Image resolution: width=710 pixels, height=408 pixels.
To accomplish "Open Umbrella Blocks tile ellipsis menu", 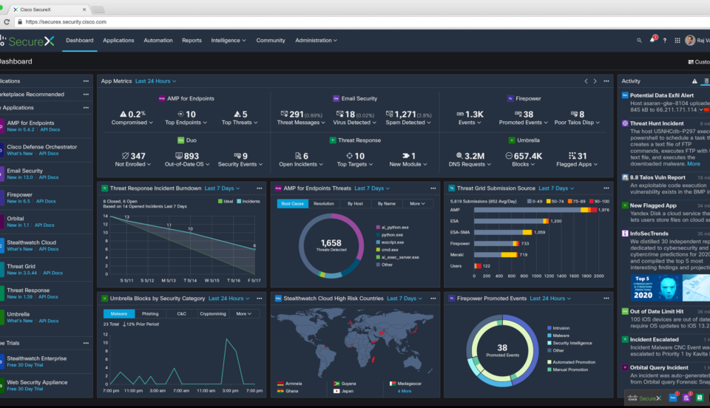I will coord(260,298).
